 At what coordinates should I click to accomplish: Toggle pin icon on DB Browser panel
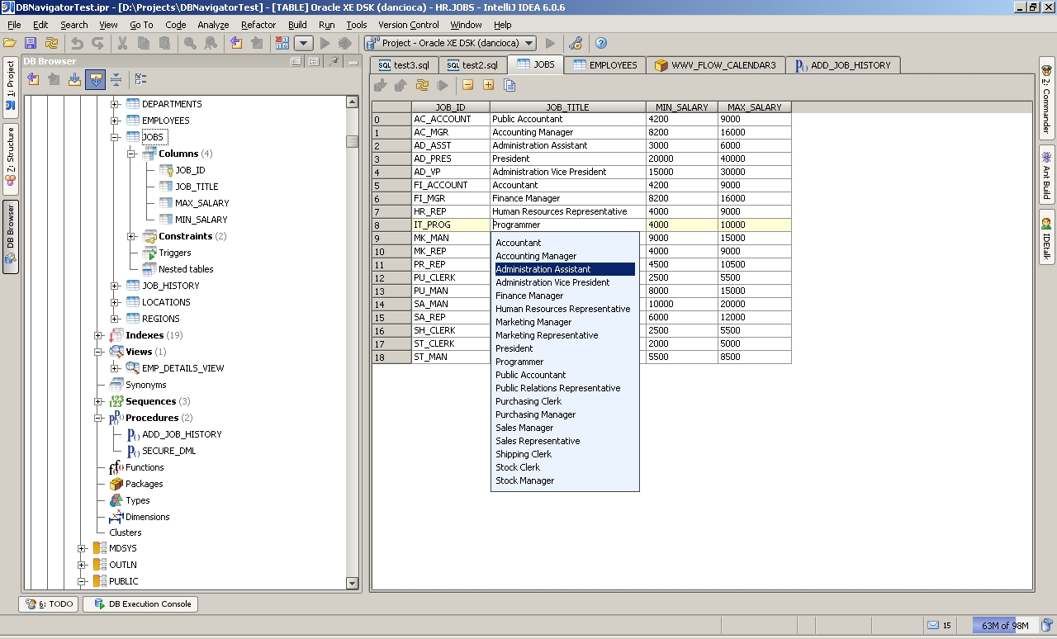(334, 61)
